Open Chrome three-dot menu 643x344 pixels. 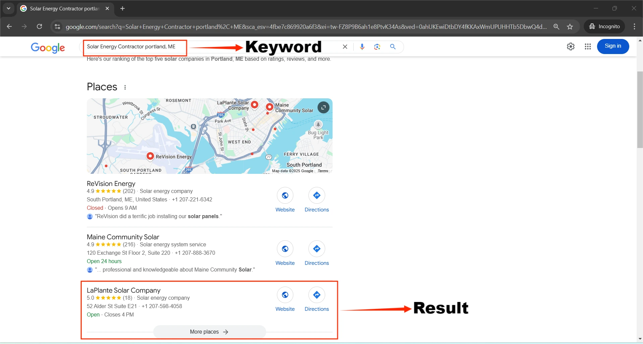(634, 27)
